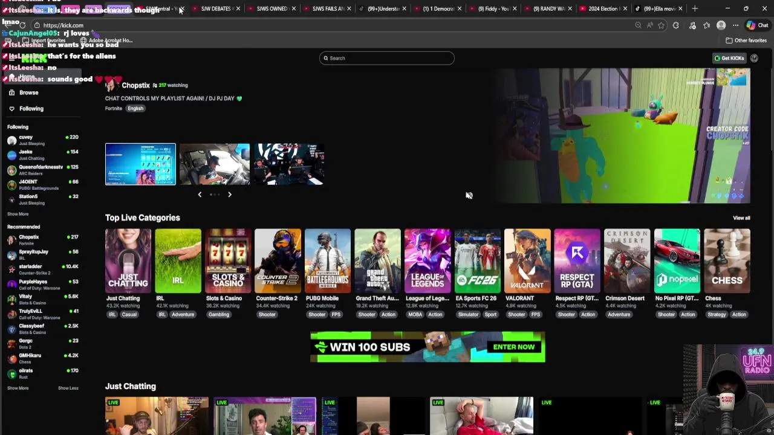Open Jaeke channel in Following list
This screenshot has width=774, height=435.
click(x=42, y=155)
